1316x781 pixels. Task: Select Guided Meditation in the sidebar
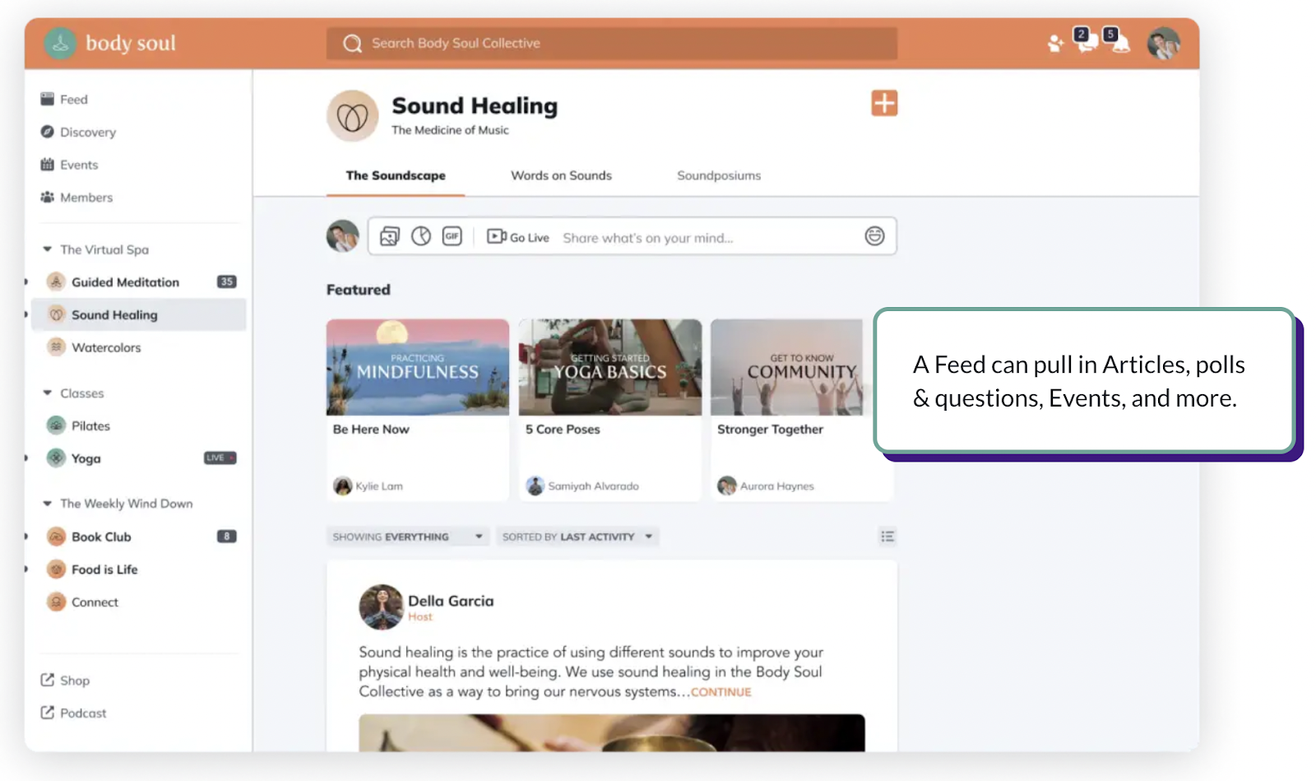125,282
